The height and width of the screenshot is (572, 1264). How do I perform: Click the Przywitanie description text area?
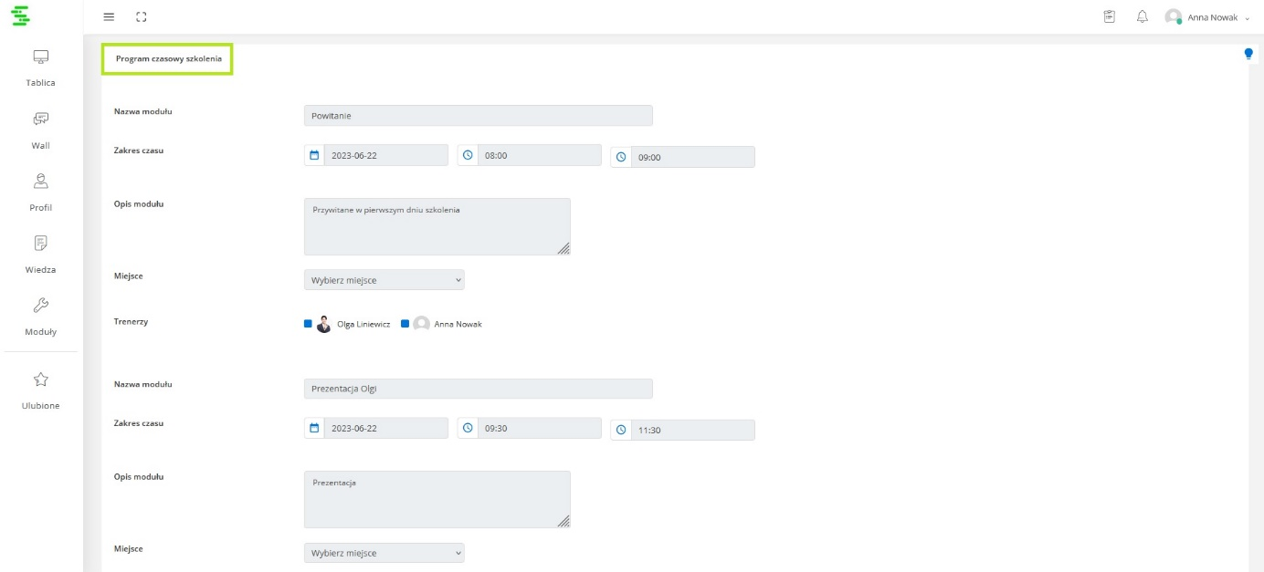point(437,226)
